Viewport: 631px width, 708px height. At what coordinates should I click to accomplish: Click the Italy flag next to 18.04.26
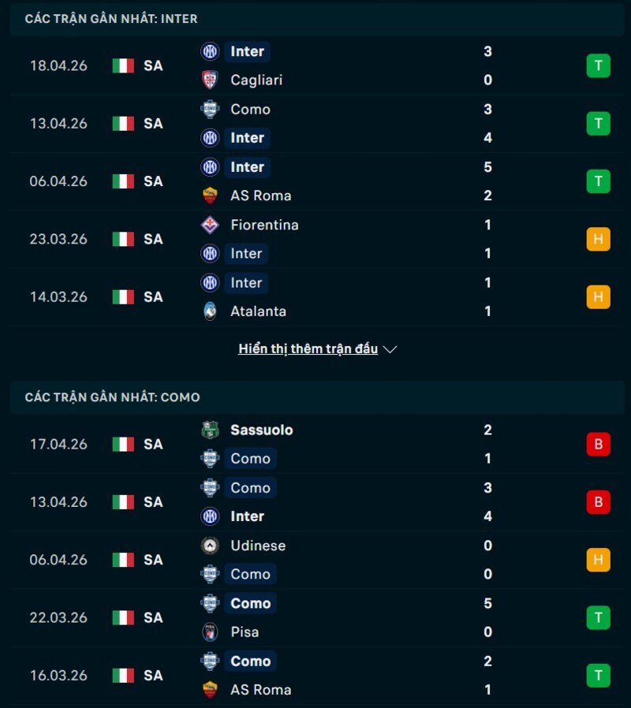pyautogui.click(x=122, y=65)
